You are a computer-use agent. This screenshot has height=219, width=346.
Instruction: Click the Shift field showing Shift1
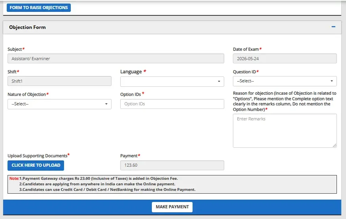(x=59, y=81)
